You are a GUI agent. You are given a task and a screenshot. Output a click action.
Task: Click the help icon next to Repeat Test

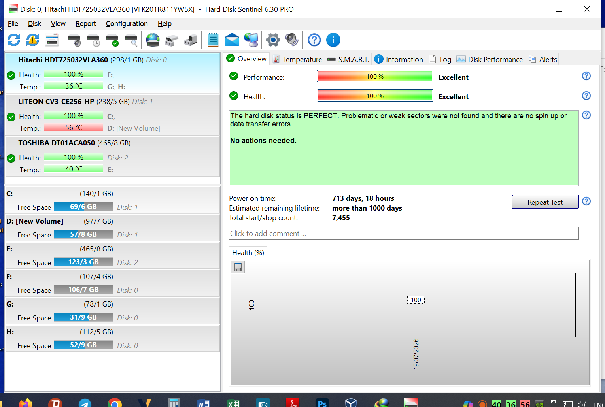(586, 201)
